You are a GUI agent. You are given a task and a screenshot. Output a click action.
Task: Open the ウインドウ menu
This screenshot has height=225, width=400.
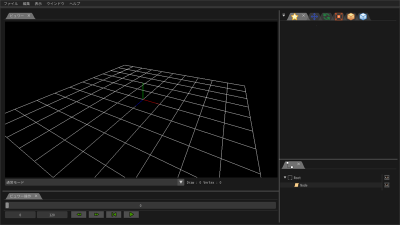tap(55, 3)
